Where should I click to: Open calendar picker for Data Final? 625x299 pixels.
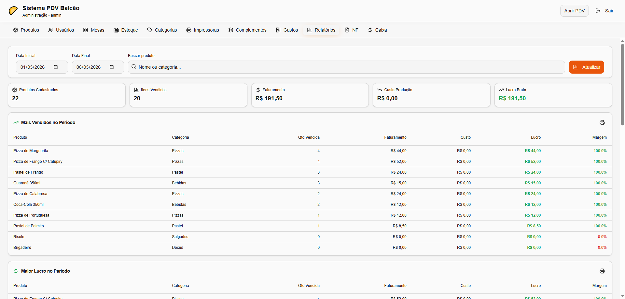pyautogui.click(x=112, y=67)
